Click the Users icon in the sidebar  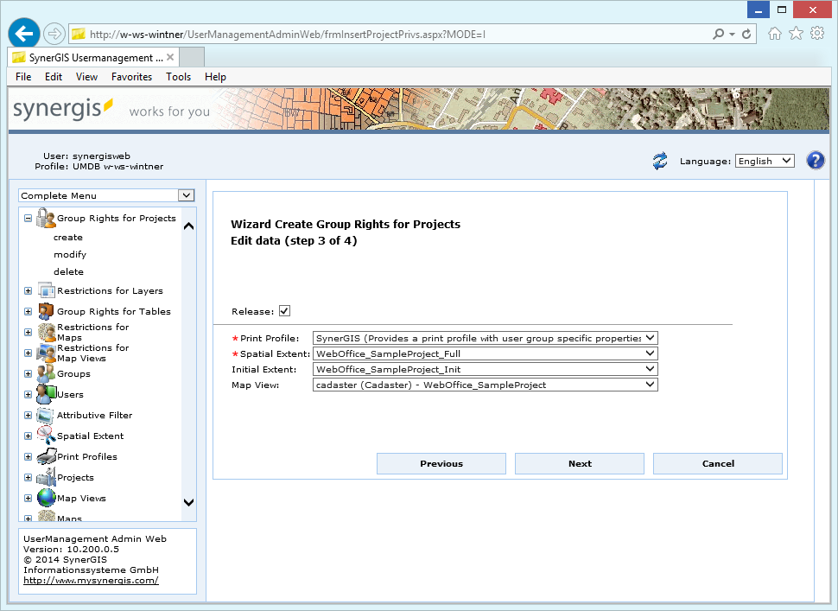pos(46,394)
